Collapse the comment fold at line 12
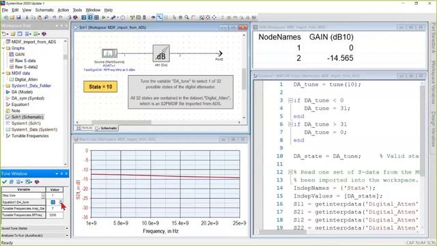The image size is (437, 246). (290, 172)
